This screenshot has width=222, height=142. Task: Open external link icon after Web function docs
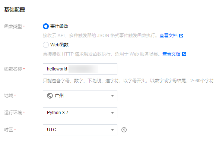184,54
